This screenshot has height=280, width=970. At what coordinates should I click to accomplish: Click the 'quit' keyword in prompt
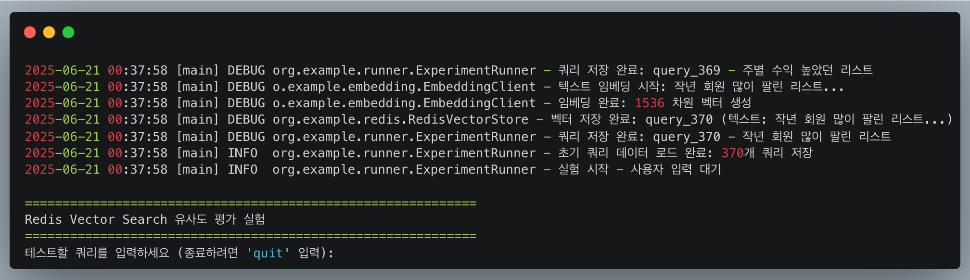tap(268, 253)
